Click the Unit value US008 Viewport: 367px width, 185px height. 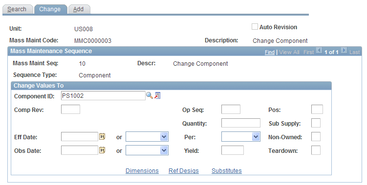[84, 29]
